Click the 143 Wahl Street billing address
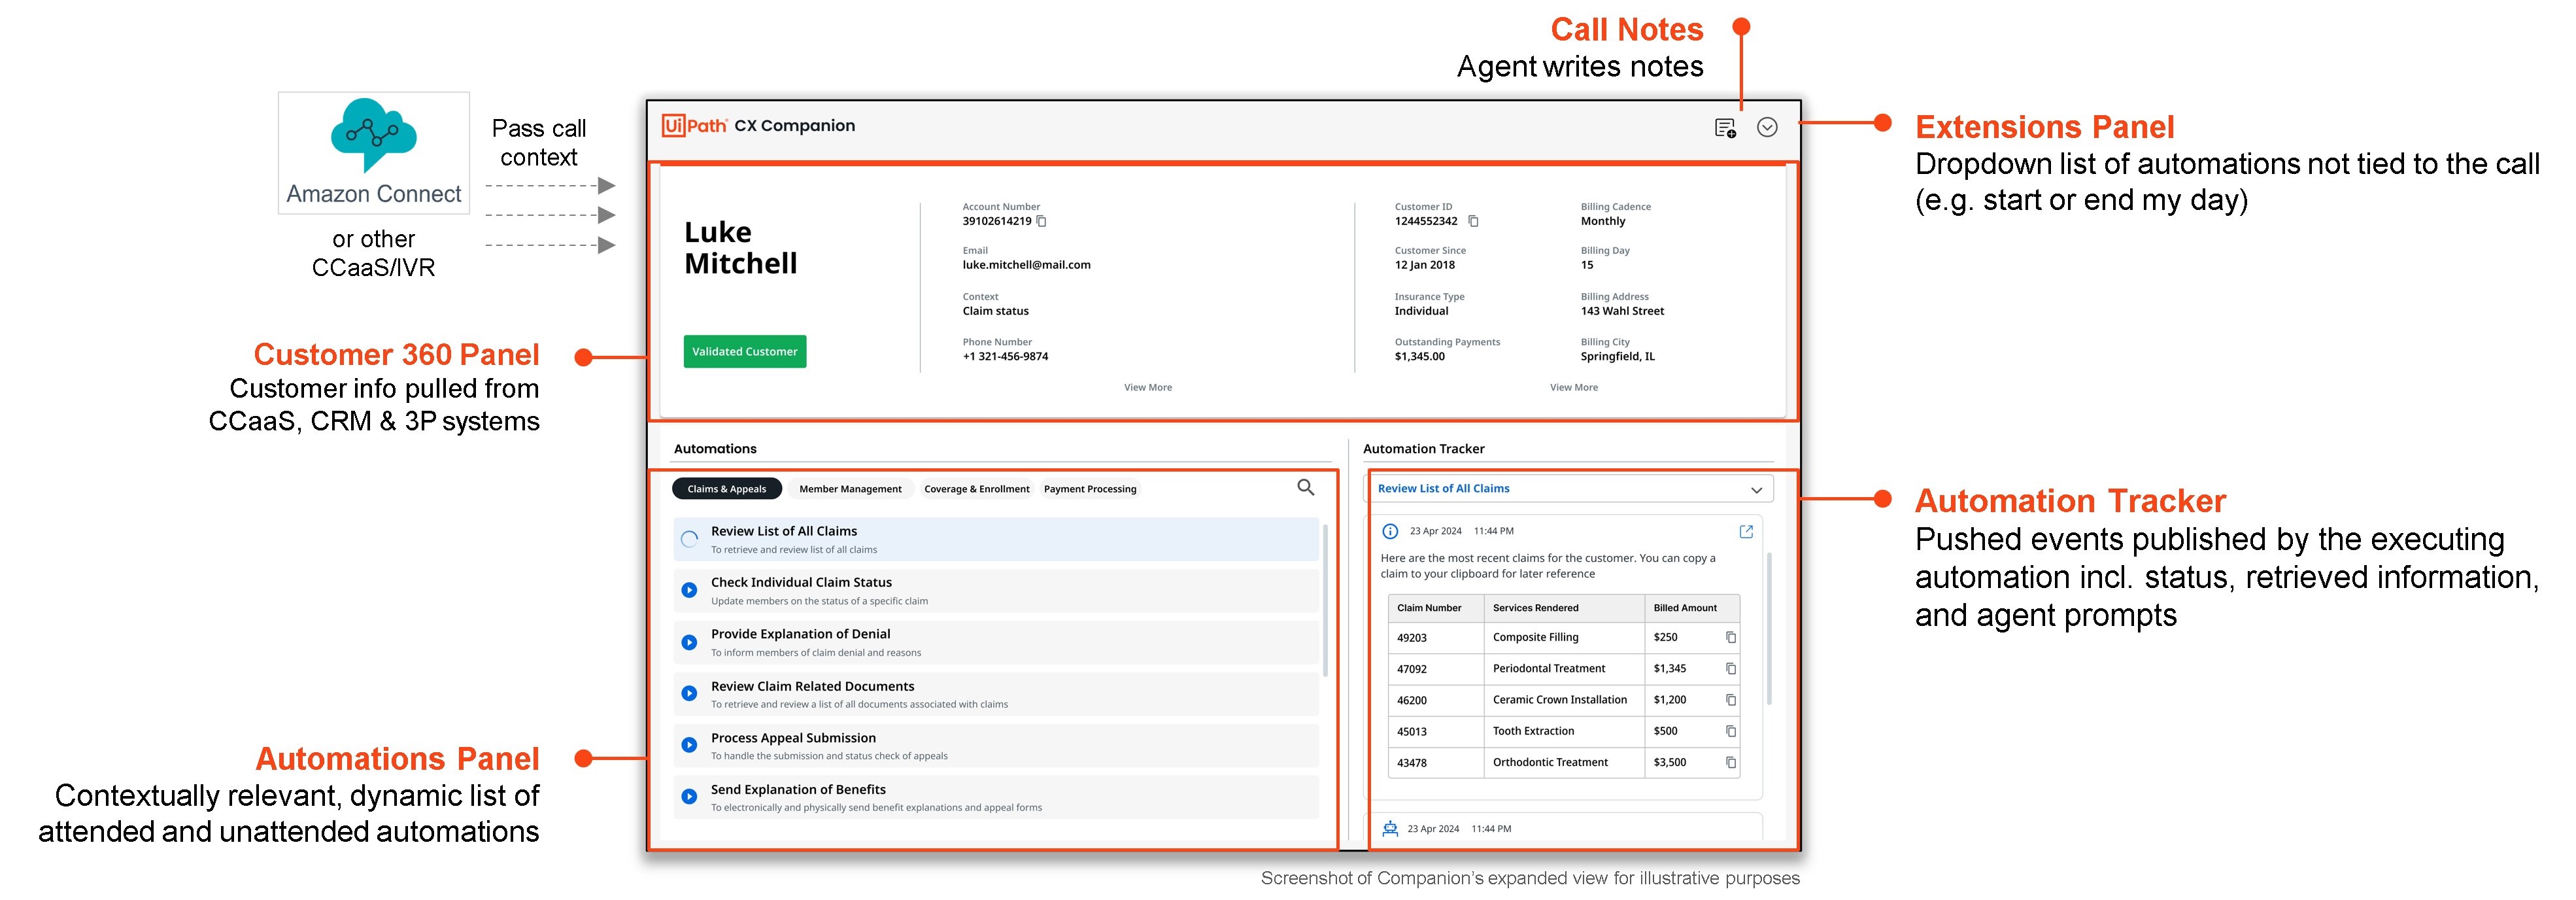Image resolution: width=2576 pixels, height=900 pixels. tap(1622, 311)
